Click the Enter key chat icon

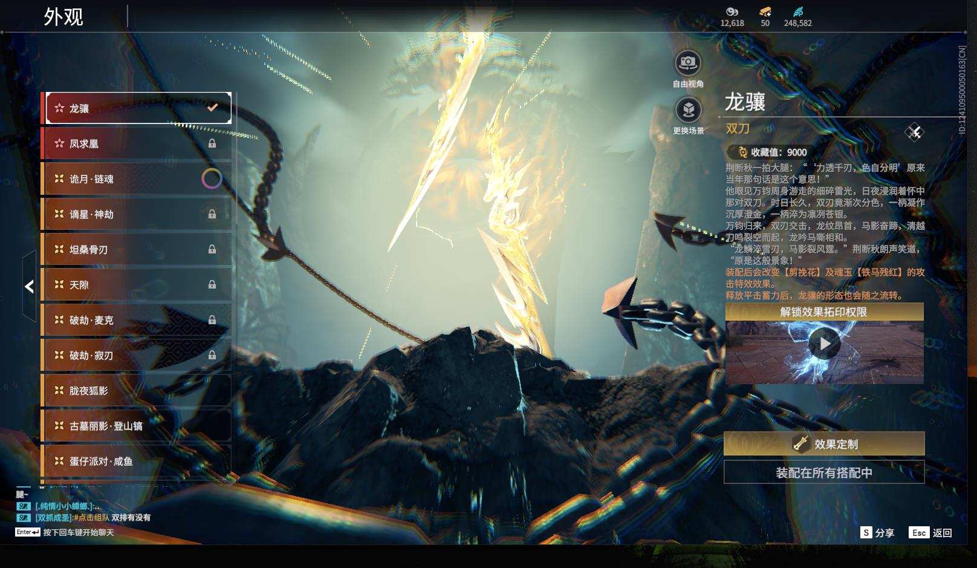tap(28, 532)
